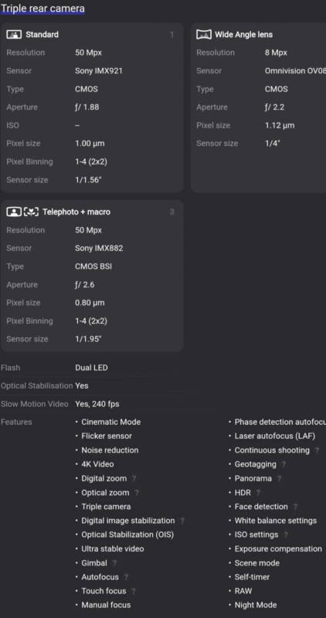Open the help icon beside Digital zoom
Image resolution: width=326 pixels, height=618 pixels.
point(134,478)
